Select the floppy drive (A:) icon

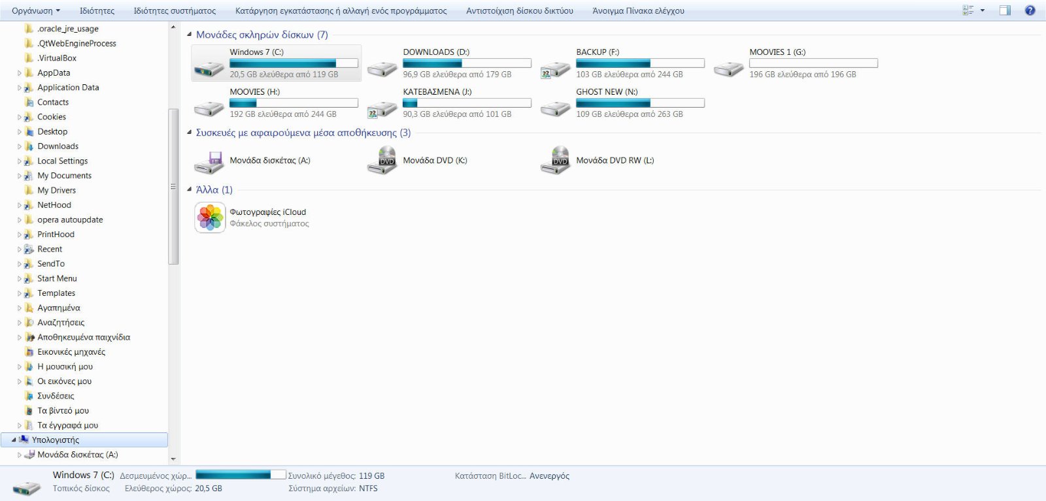(209, 161)
